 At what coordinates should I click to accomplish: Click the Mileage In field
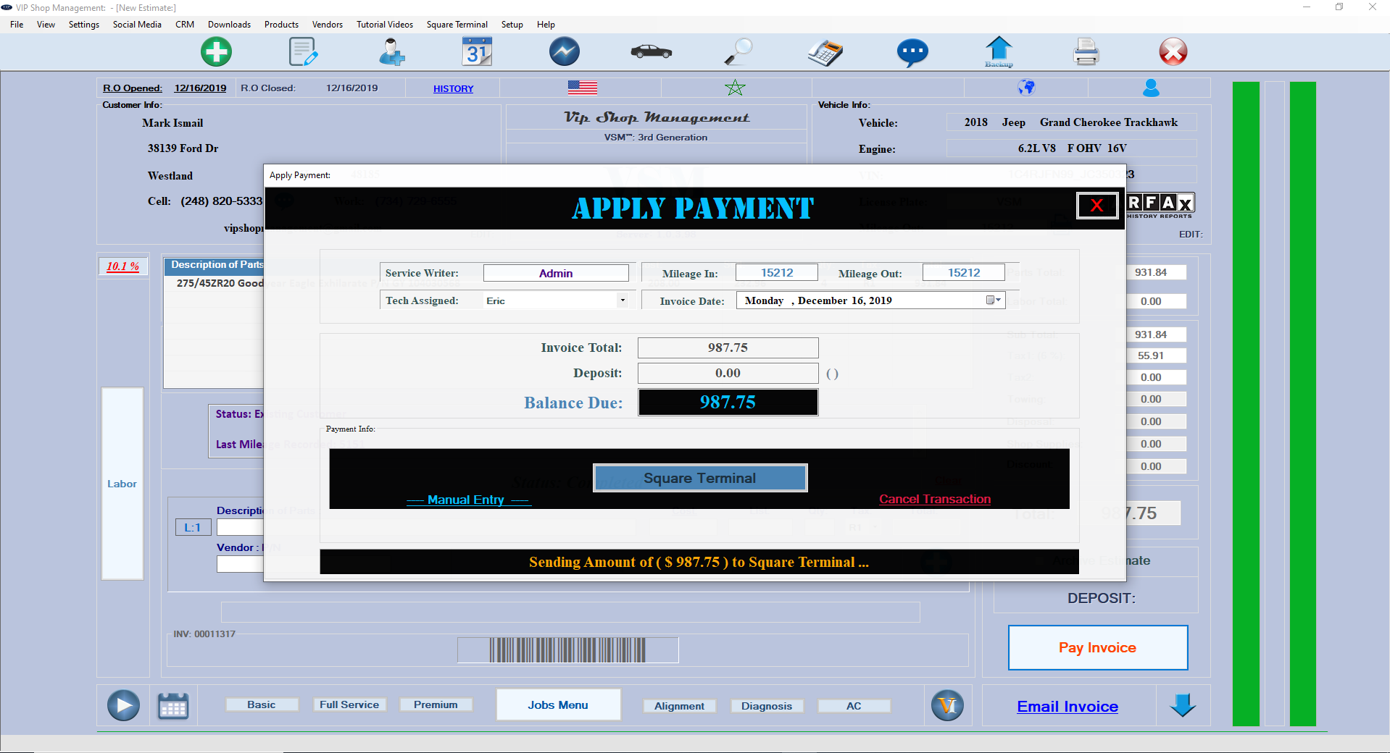coord(777,273)
